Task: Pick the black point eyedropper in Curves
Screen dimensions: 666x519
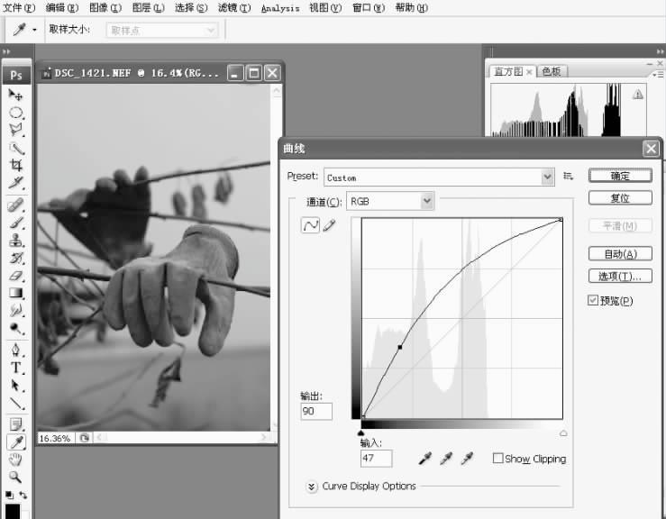Action: point(424,459)
